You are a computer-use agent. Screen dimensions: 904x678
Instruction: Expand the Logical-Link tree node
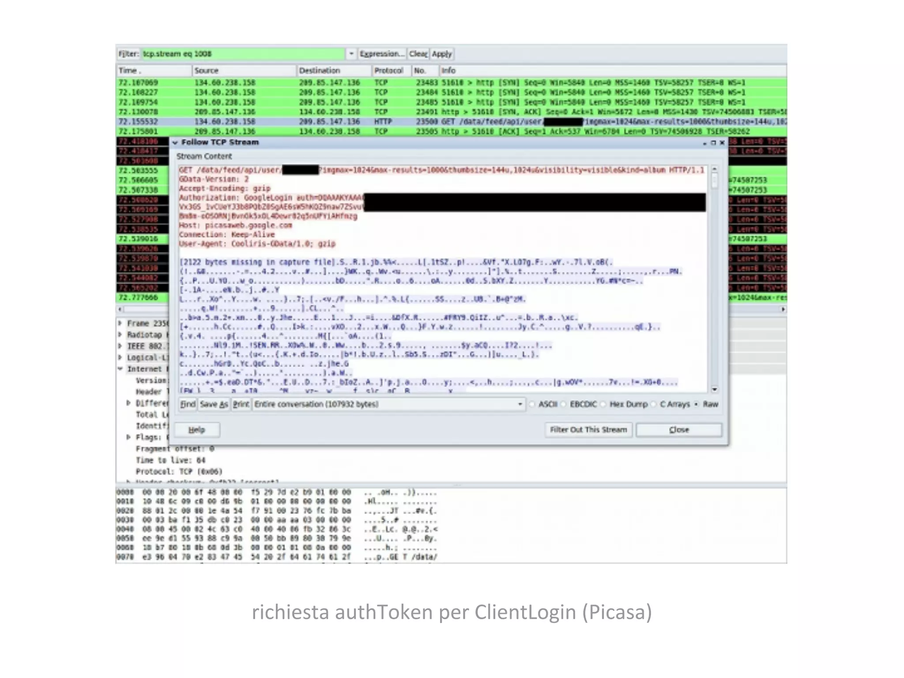pos(120,358)
